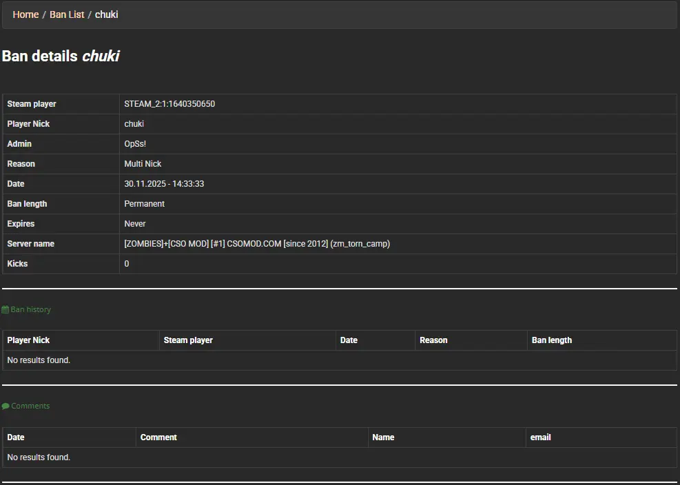
Task: Click the Server name row label
Action: click(x=31, y=243)
